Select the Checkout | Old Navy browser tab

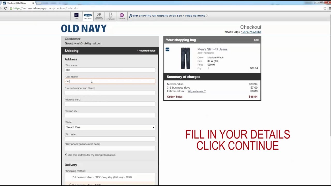18,3
